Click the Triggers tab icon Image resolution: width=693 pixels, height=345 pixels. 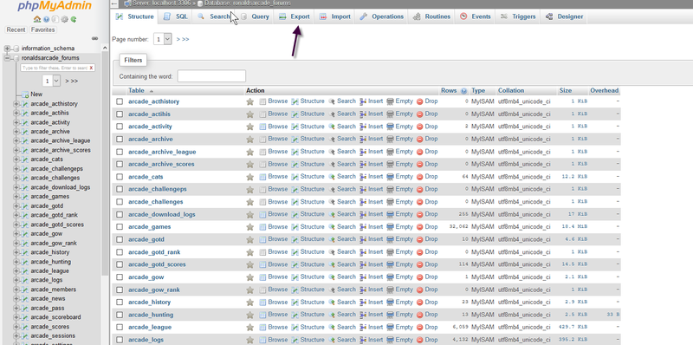pos(504,16)
